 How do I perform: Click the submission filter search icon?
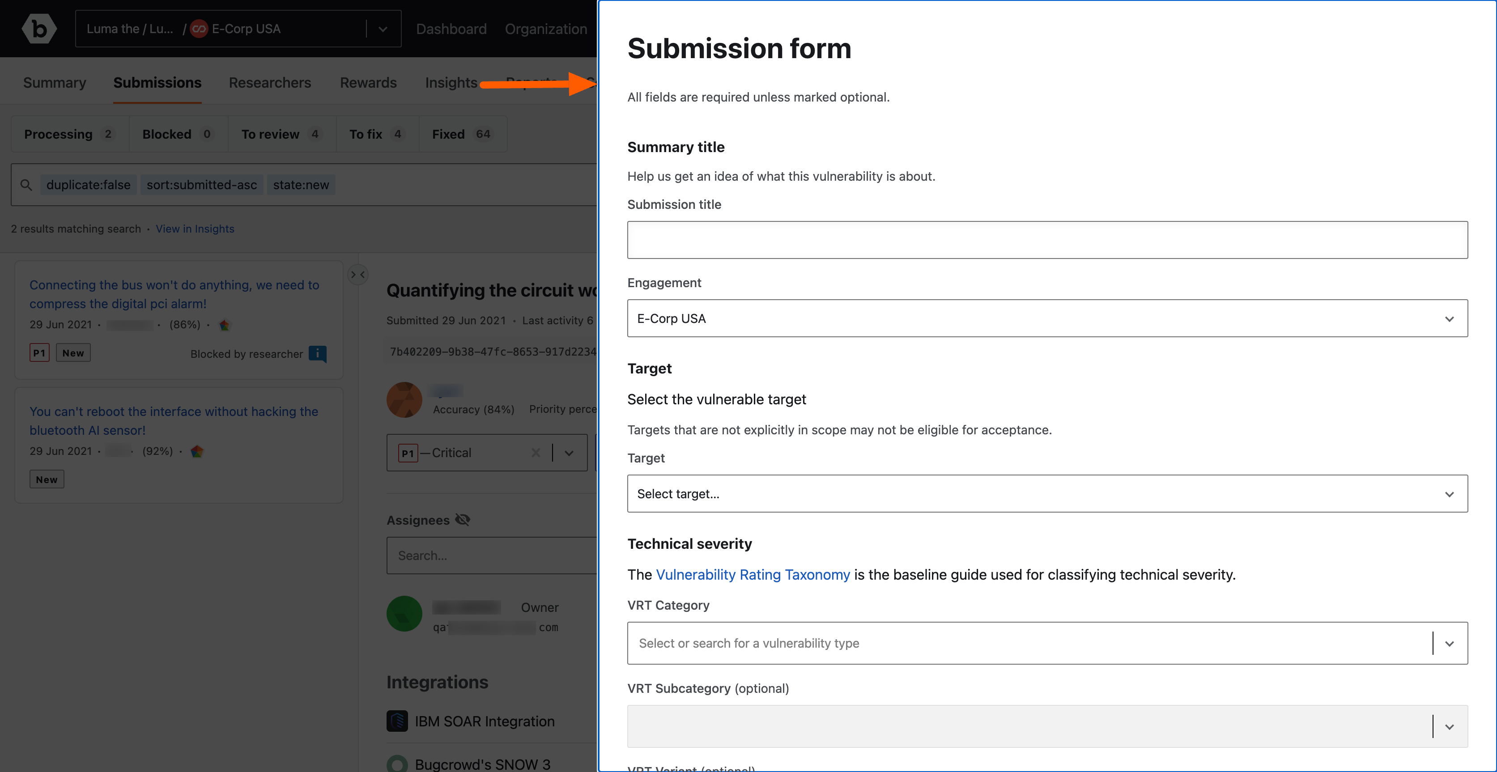click(26, 185)
